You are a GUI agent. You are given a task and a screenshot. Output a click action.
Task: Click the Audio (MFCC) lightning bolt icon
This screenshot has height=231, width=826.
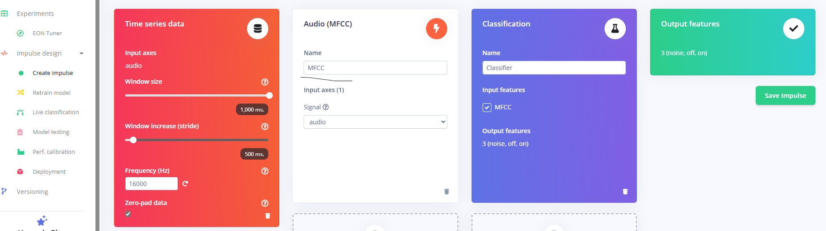tap(436, 29)
